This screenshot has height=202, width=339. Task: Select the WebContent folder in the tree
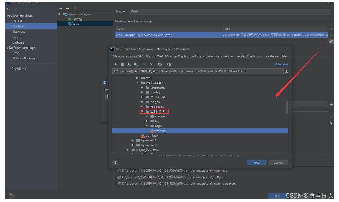pos(153,83)
